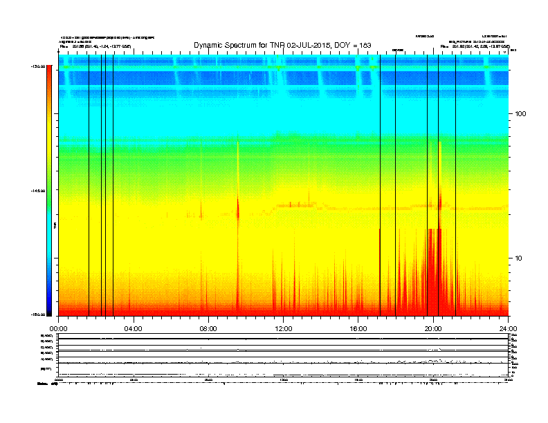This screenshot has height=423, width=548.
Task: Select the vertical marker line at about 18:00
Action: pos(395,185)
